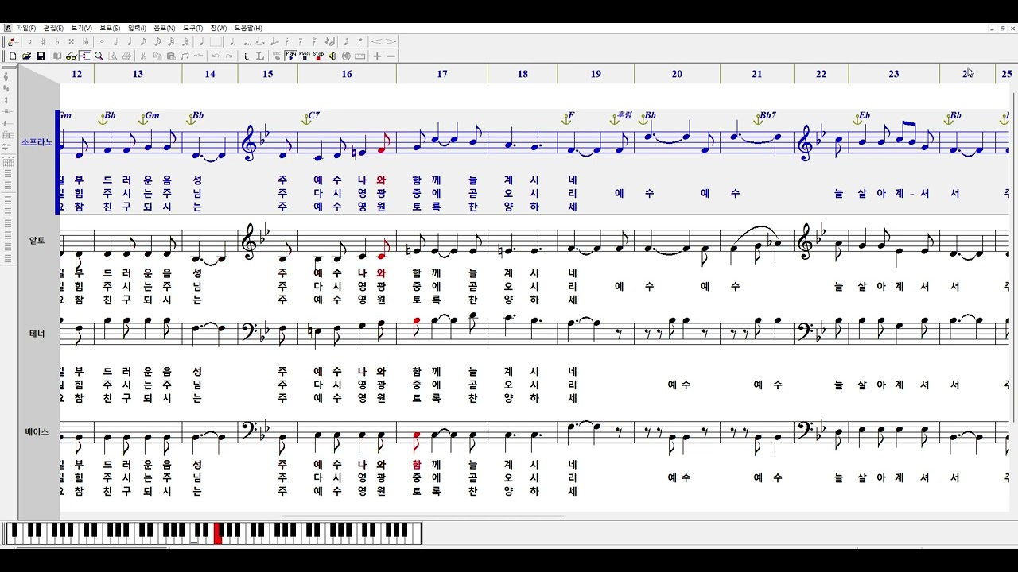
Task: Open the 음표(N) menu
Action: point(165,28)
